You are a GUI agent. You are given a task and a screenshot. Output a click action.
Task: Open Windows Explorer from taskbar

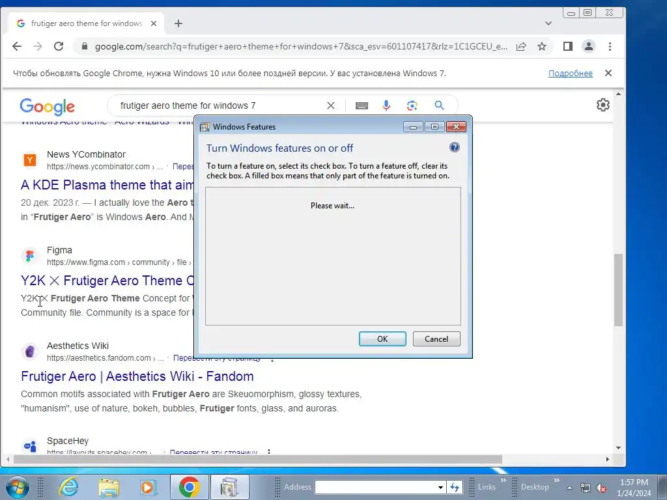[109, 487]
